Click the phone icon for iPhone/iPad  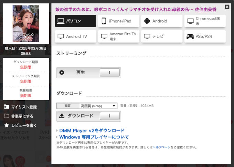pyautogui.click(x=104, y=21)
